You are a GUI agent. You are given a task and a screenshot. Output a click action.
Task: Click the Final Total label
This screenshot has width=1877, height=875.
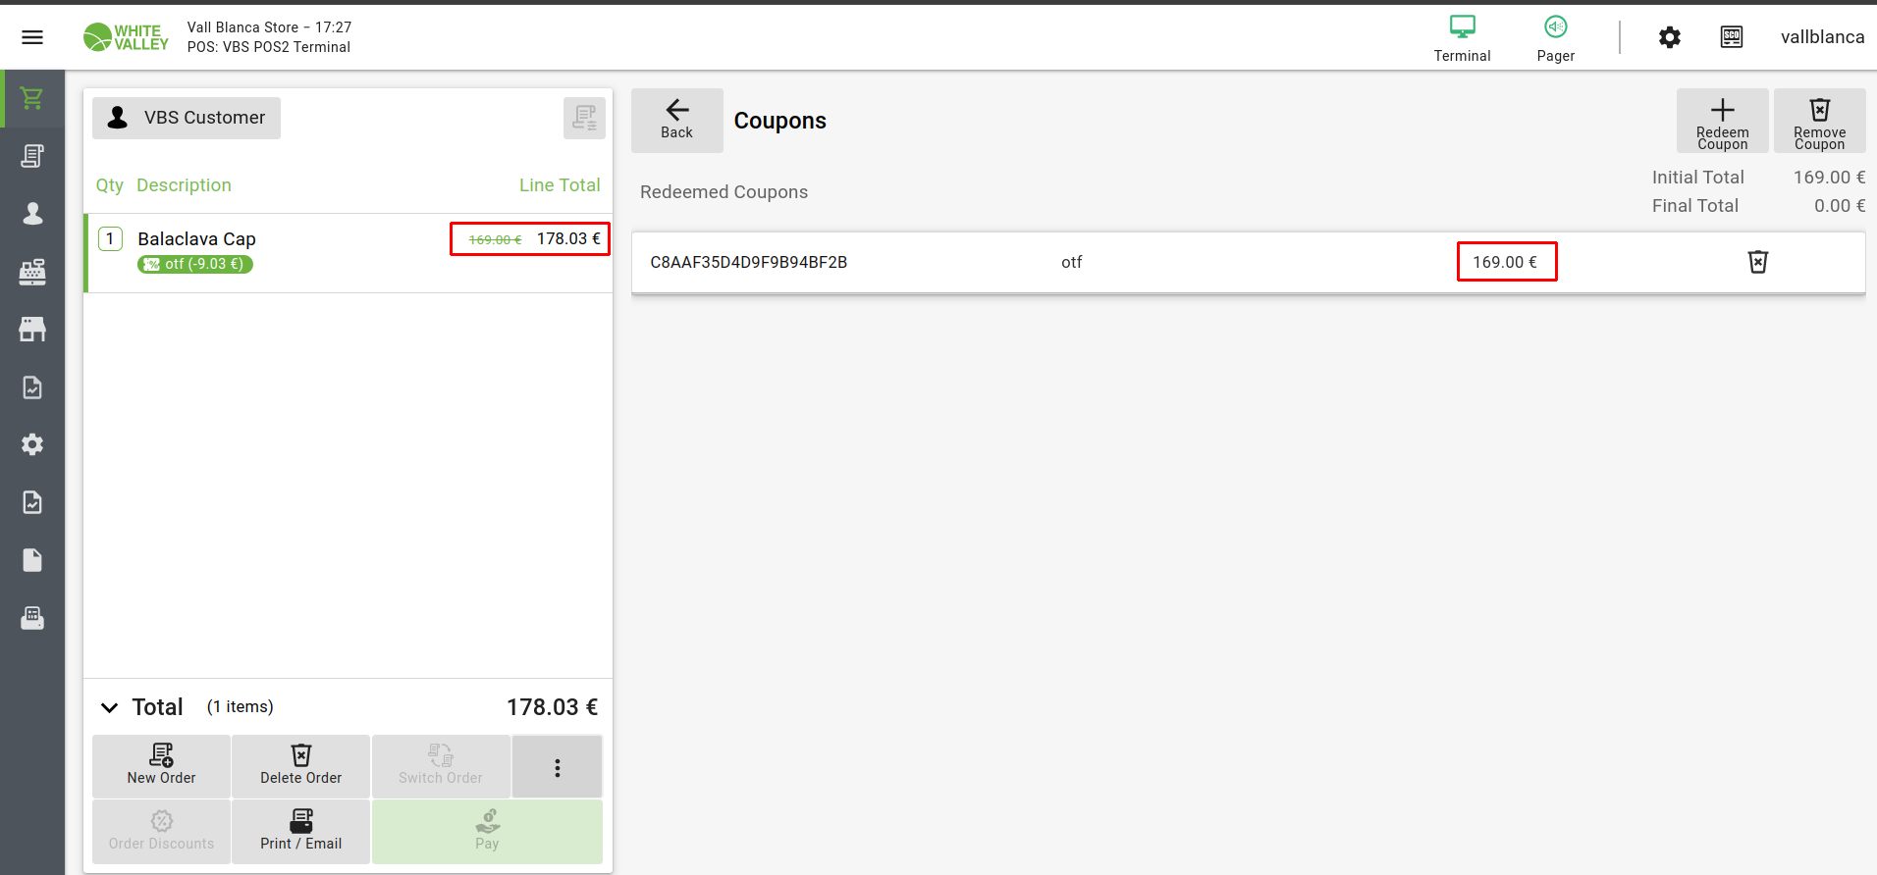(x=1694, y=206)
